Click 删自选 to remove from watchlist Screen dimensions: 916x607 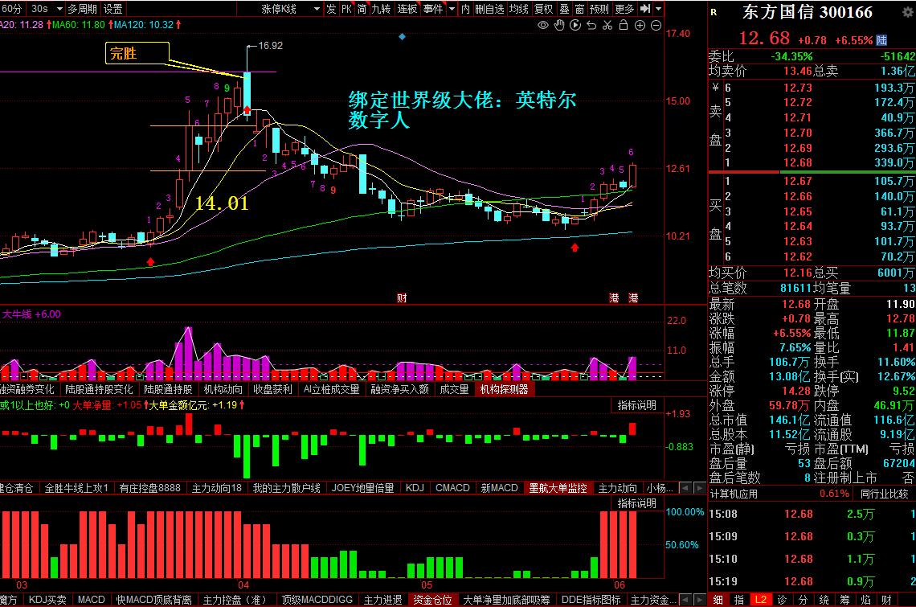click(489, 9)
